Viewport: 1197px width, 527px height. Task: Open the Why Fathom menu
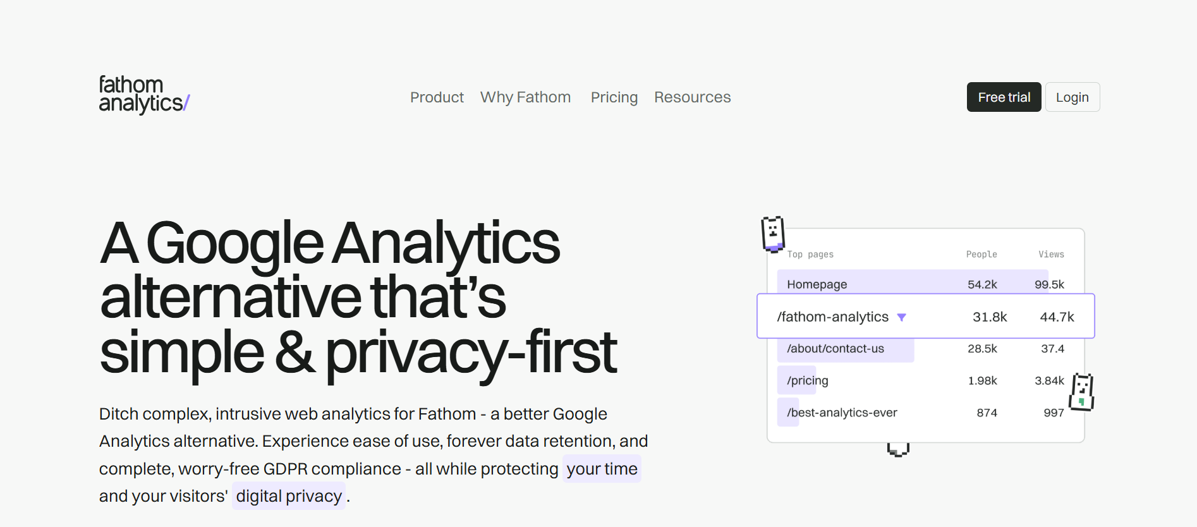pyautogui.click(x=525, y=97)
